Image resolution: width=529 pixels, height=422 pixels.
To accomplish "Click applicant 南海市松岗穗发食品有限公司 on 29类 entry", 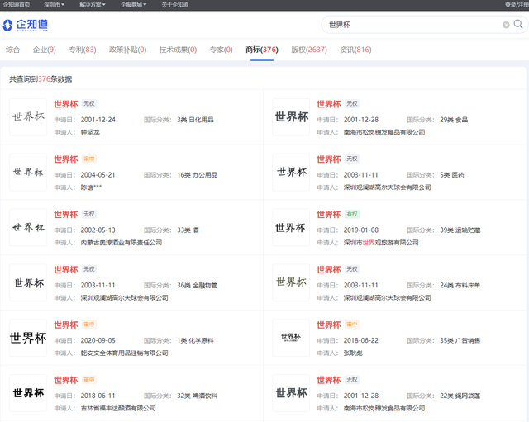I will click(x=384, y=132).
